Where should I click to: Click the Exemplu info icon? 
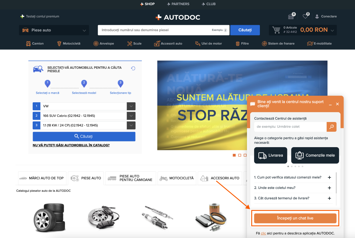(x=225, y=30)
